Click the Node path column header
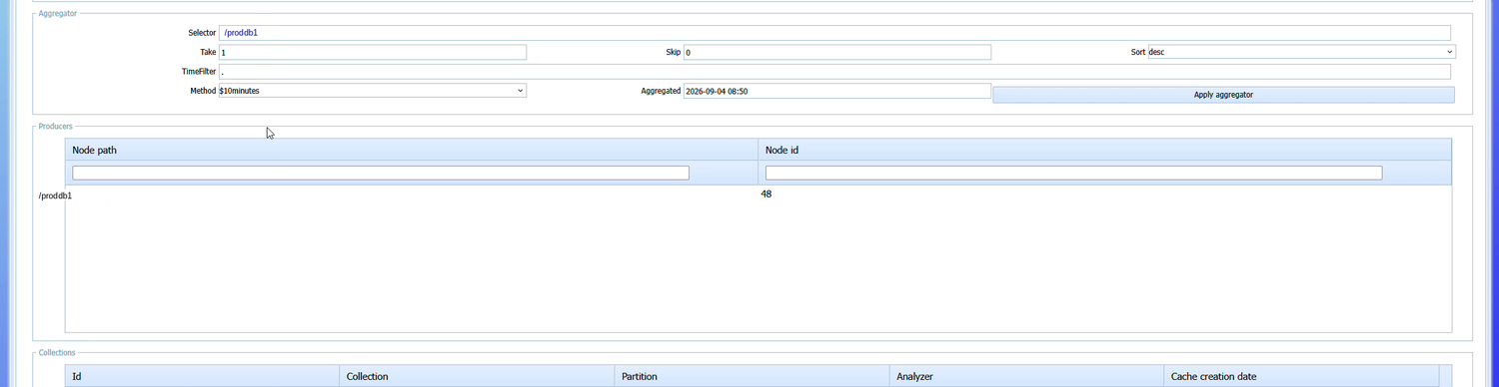 [x=412, y=150]
